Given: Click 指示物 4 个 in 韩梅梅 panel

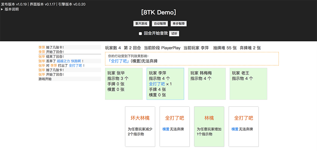Looking at the screenshot, I should tap(201, 78).
